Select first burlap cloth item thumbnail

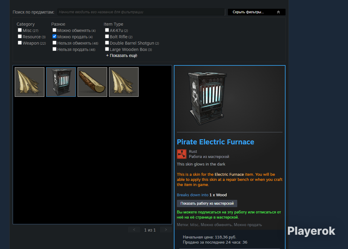[x=30, y=82]
